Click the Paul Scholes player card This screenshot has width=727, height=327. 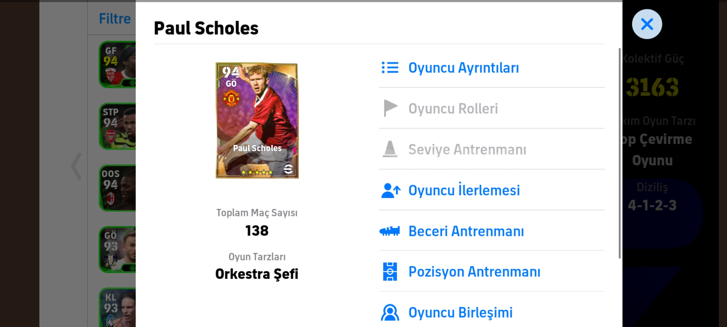click(x=257, y=120)
